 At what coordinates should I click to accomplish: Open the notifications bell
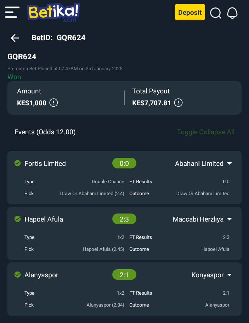pyautogui.click(x=232, y=13)
